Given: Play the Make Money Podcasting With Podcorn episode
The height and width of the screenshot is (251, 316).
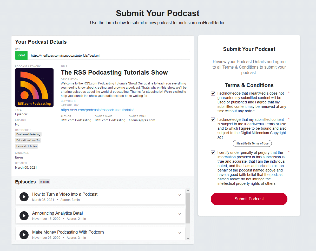Looking at the screenshot, I should point(24,235).
